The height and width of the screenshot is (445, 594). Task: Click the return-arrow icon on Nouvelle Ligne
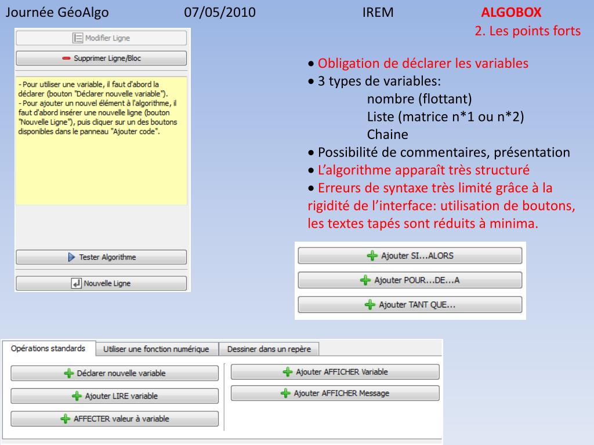pyautogui.click(x=76, y=283)
